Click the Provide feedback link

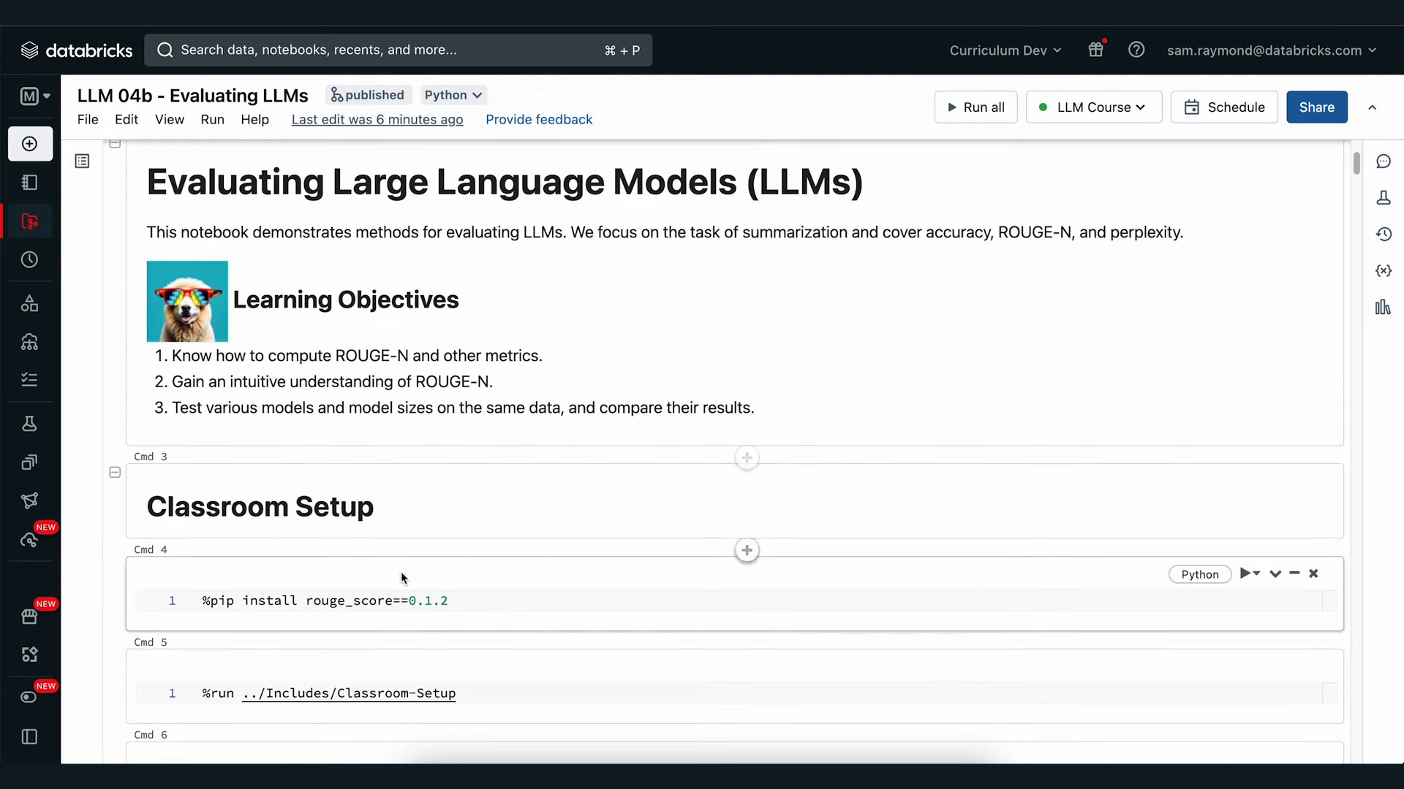[x=539, y=120]
